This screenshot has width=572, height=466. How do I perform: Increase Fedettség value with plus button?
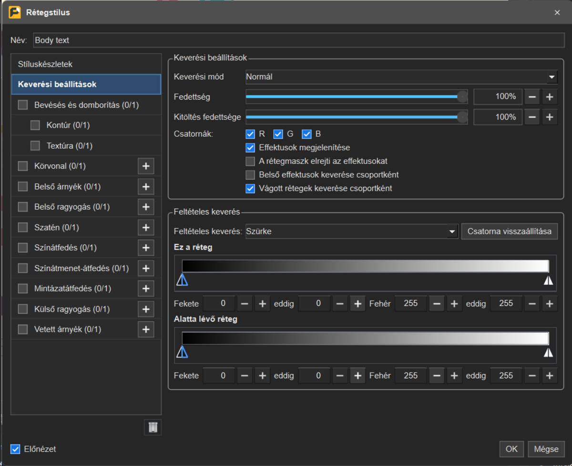pos(550,97)
